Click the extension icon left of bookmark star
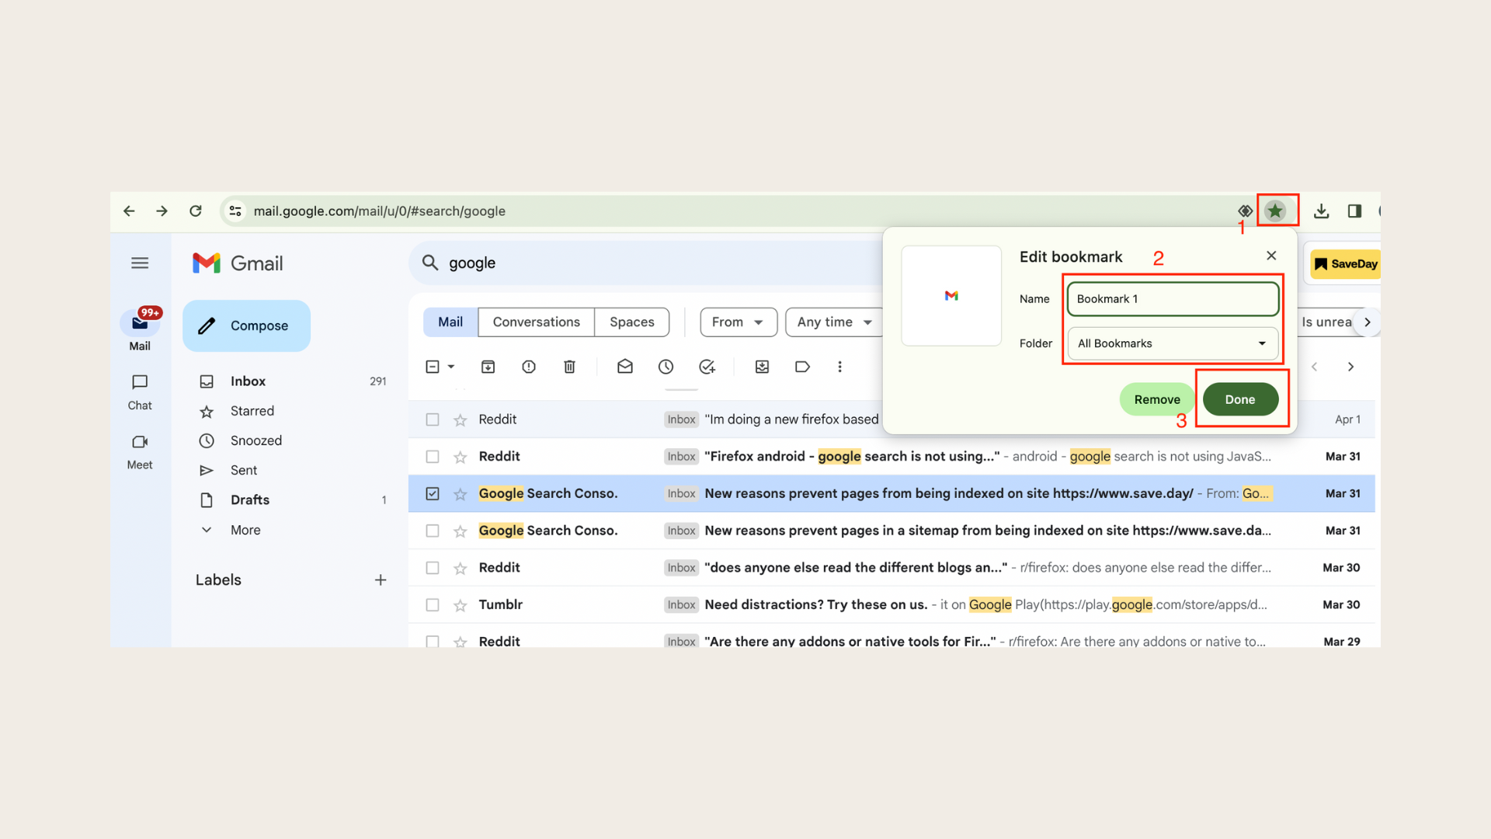This screenshot has height=839, width=1491. point(1245,211)
